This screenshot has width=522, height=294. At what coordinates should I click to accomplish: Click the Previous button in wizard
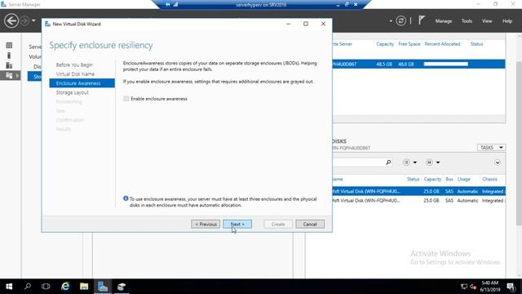click(206, 224)
